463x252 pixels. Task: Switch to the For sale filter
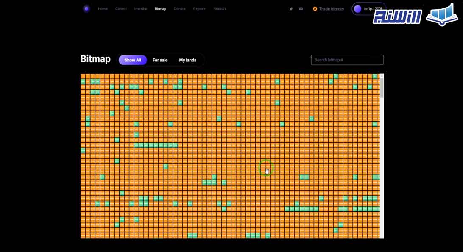pyautogui.click(x=160, y=60)
